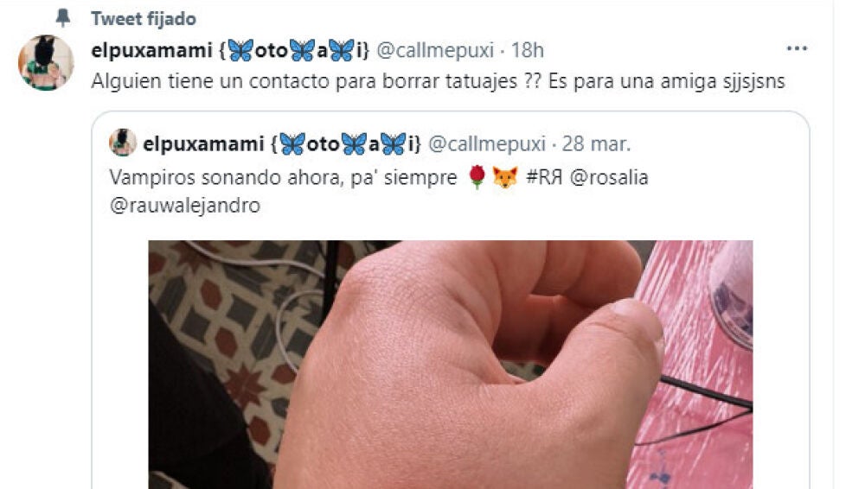Image resolution: width=865 pixels, height=489 pixels.
Task: Open the hand photo in quoted tweet
Action: 450,365
